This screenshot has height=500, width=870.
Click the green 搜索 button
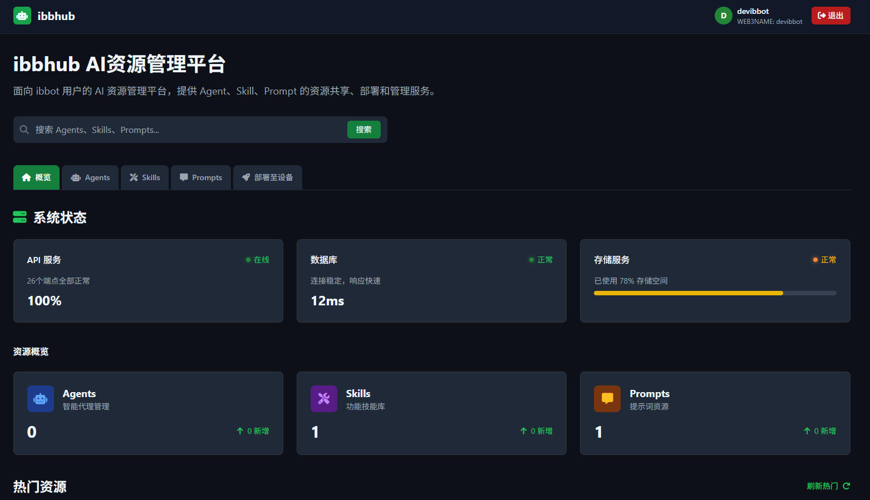(x=364, y=130)
